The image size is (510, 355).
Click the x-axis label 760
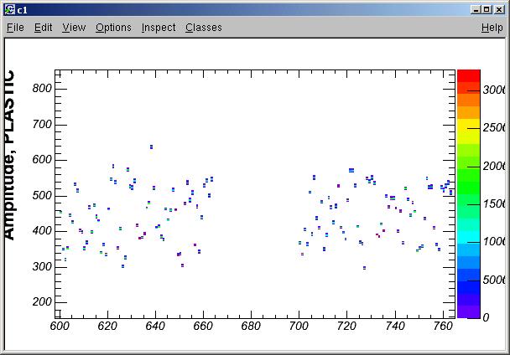(x=443, y=326)
